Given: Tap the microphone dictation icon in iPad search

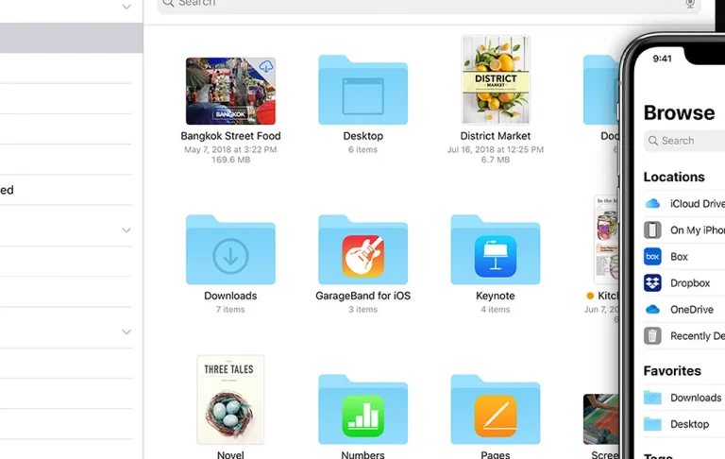Looking at the screenshot, I should coord(690,3).
